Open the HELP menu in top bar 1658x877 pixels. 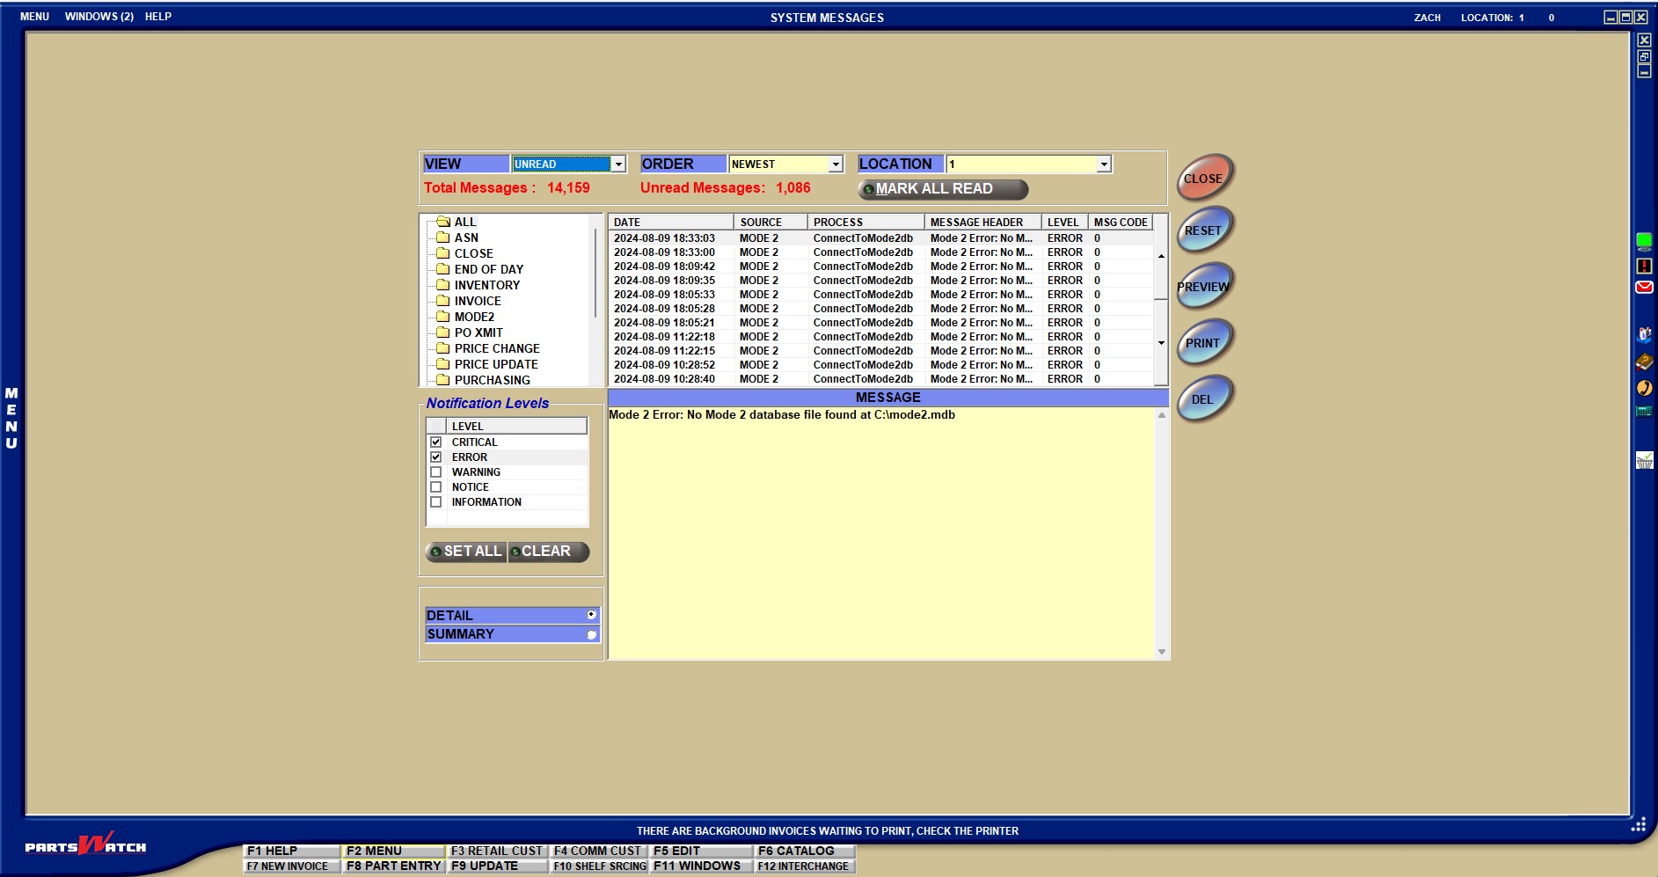(158, 17)
